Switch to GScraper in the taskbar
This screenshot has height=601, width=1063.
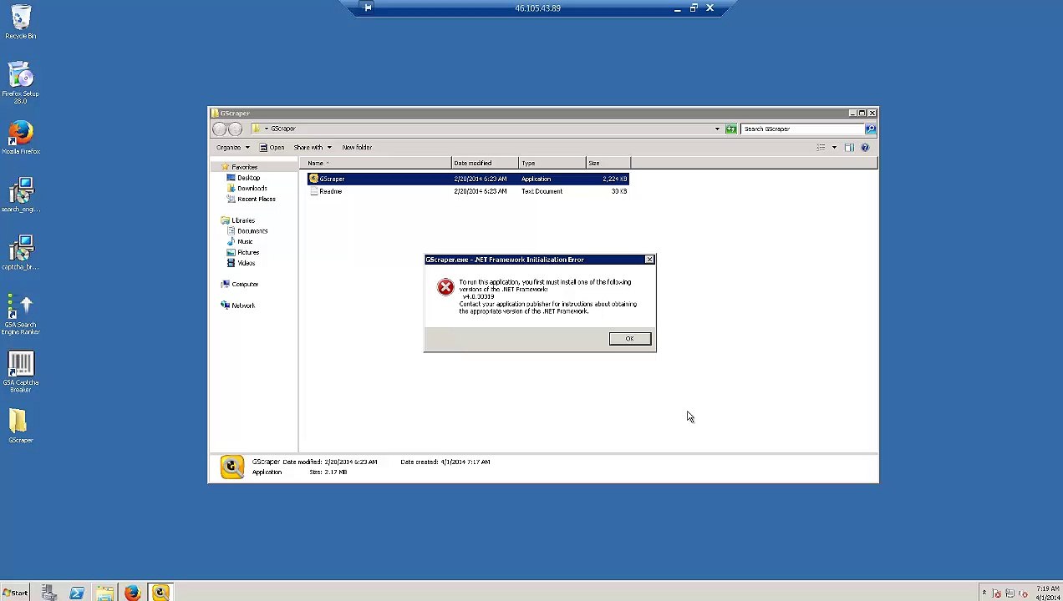click(160, 593)
